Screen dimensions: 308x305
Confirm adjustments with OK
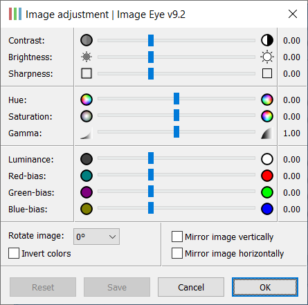coord(265,287)
